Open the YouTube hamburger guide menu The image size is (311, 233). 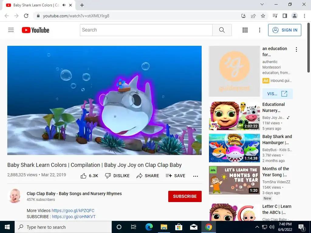(11, 30)
